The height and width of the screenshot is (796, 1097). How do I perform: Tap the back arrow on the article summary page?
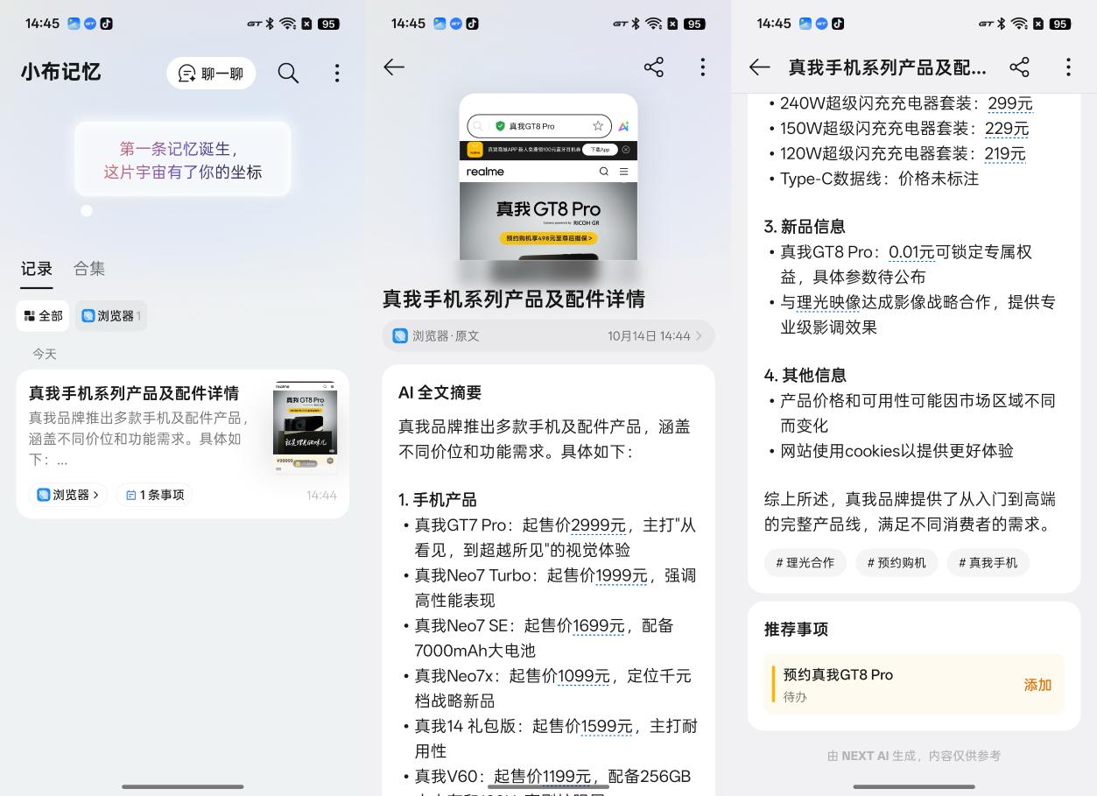click(394, 67)
